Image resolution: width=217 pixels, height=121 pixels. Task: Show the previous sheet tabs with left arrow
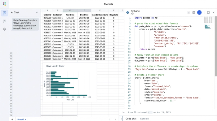point(109,119)
